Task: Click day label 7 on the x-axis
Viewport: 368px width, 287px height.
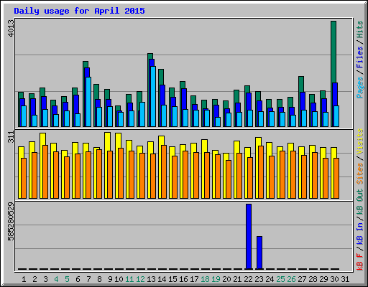Action: pyautogui.click(x=88, y=279)
